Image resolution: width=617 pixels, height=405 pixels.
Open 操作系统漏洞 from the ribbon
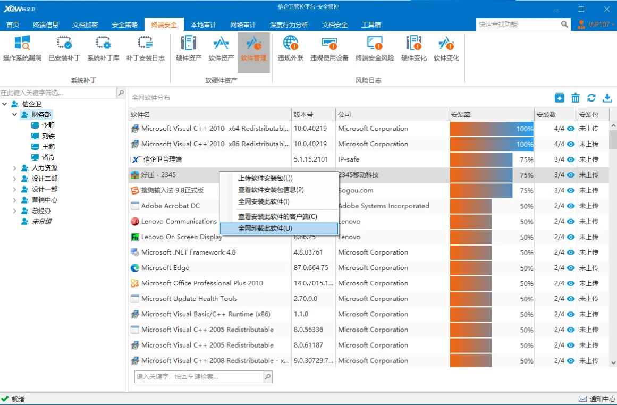pyautogui.click(x=22, y=48)
